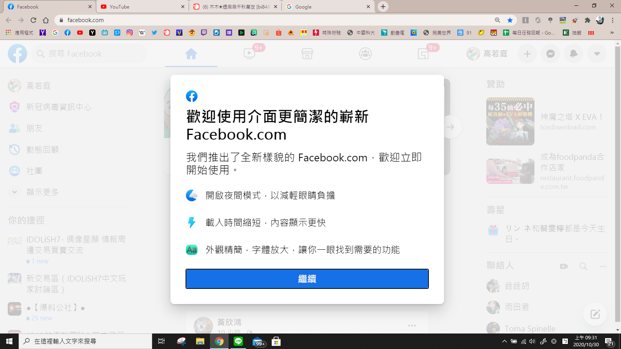621x349 pixels.
Task: Click the 搜尋 Facebook search field
Action: point(89,54)
